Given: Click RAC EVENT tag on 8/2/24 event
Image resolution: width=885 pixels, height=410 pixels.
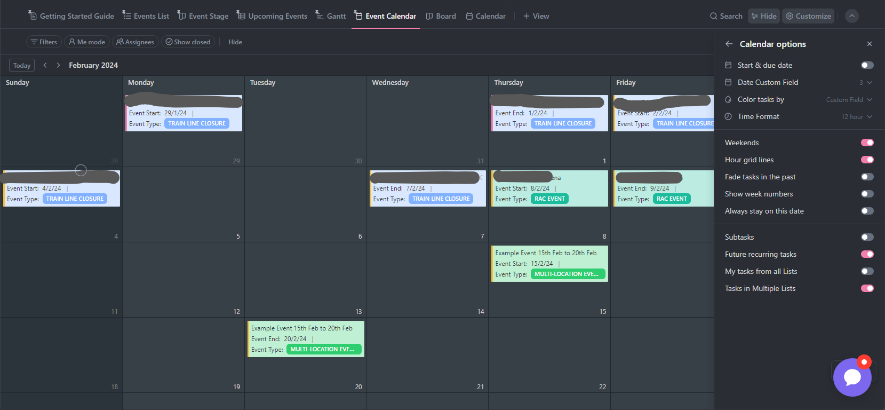Looking at the screenshot, I should point(549,199).
